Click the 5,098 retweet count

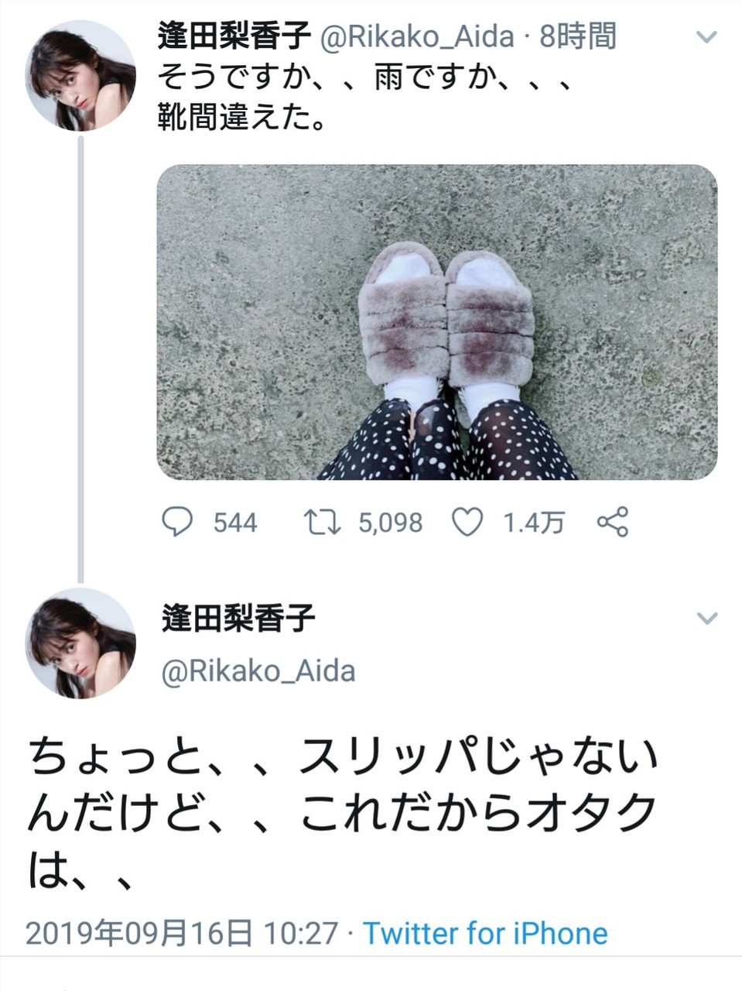391,523
